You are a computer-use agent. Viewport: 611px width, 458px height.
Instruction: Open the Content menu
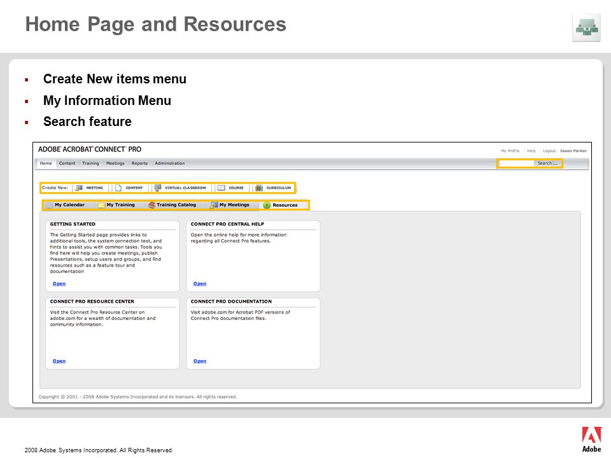coord(67,163)
